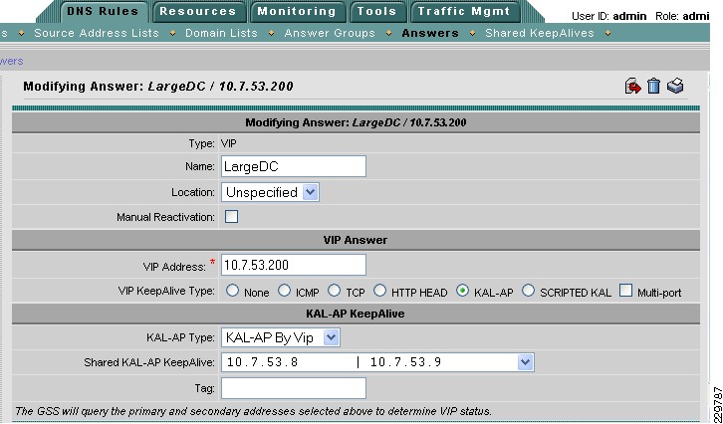Open the Traffic Mgmt tab
Screen dimensions: 723x424
pos(464,12)
